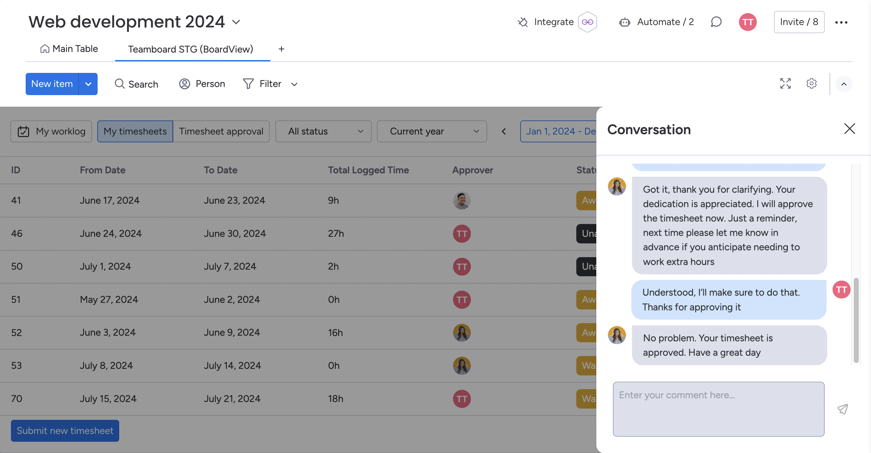Click Submit new timesheet button
The image size is (871, 453).
tap(65, 430)
